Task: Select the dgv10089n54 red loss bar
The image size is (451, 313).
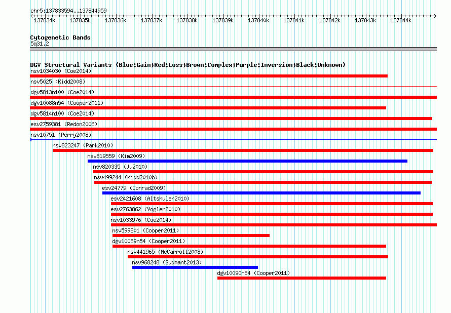Action: pos(249,246)
